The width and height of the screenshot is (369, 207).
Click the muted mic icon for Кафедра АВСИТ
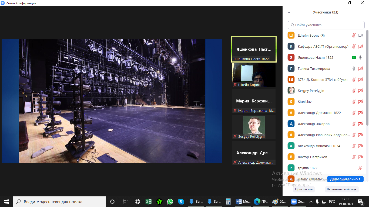click(x=354, y=46)
